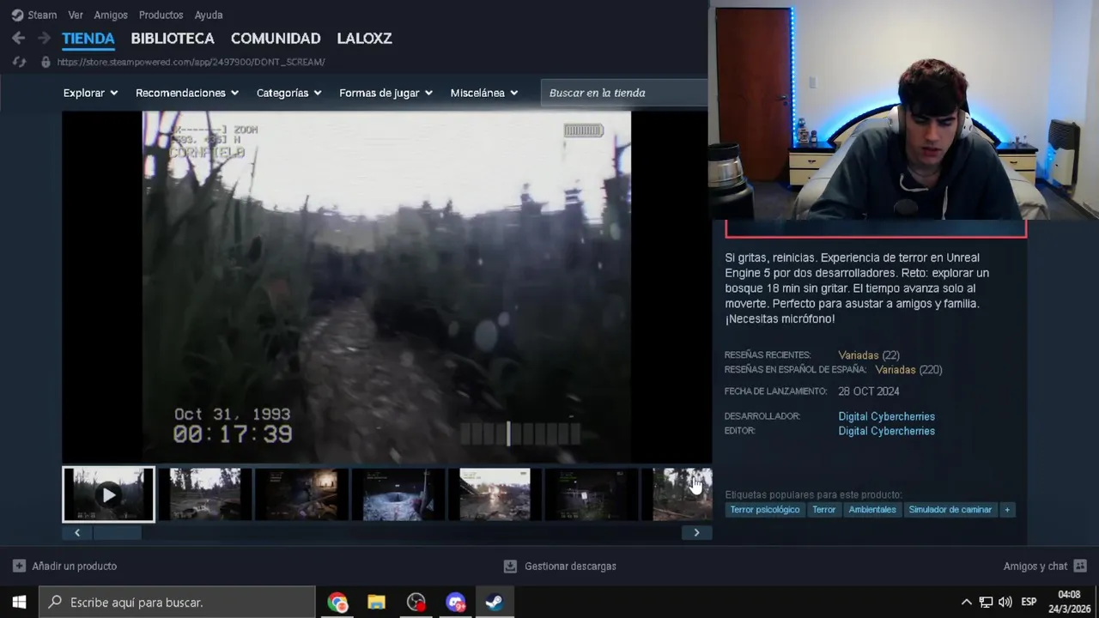
Task: Open the Ver menu
Action: click(76, 15)
